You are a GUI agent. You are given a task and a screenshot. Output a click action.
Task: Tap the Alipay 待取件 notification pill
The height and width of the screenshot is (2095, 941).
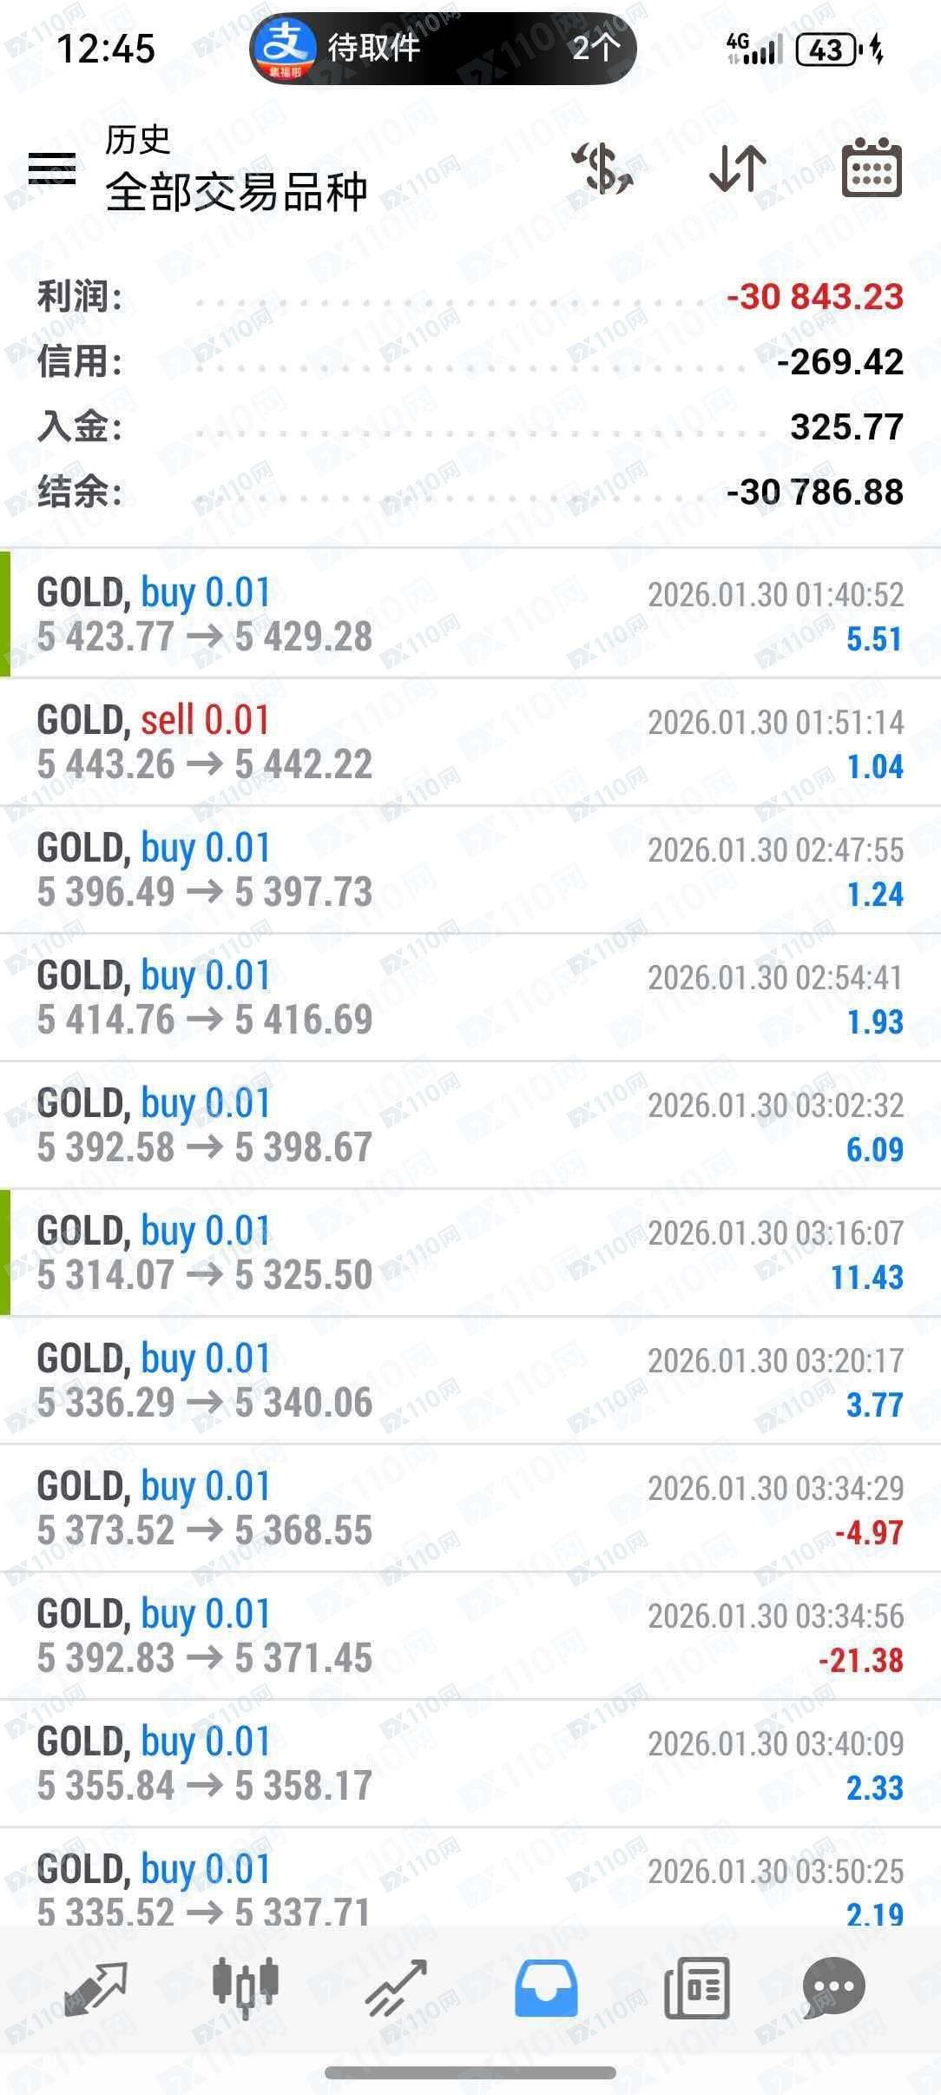(x=443, y=49)
